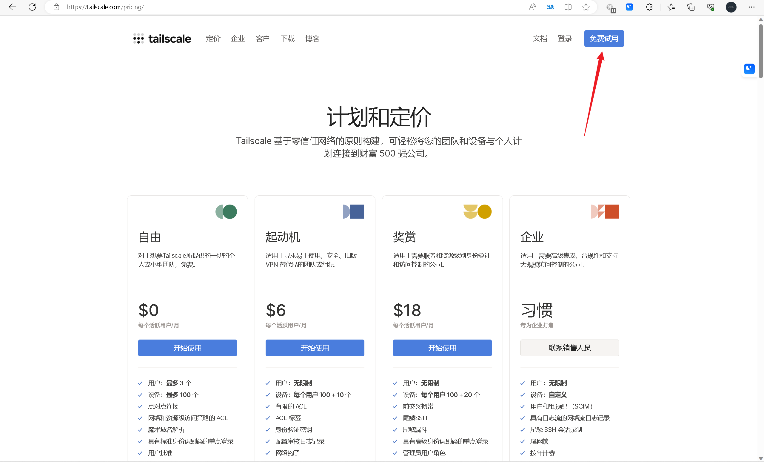Open the 企业 navigation item
764x462 pixels.
(x=238, y=39)
